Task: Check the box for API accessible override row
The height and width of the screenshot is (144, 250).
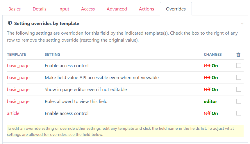Action: [239, 77]
